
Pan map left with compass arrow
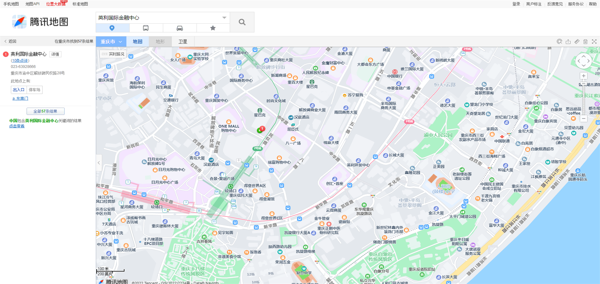579,61
